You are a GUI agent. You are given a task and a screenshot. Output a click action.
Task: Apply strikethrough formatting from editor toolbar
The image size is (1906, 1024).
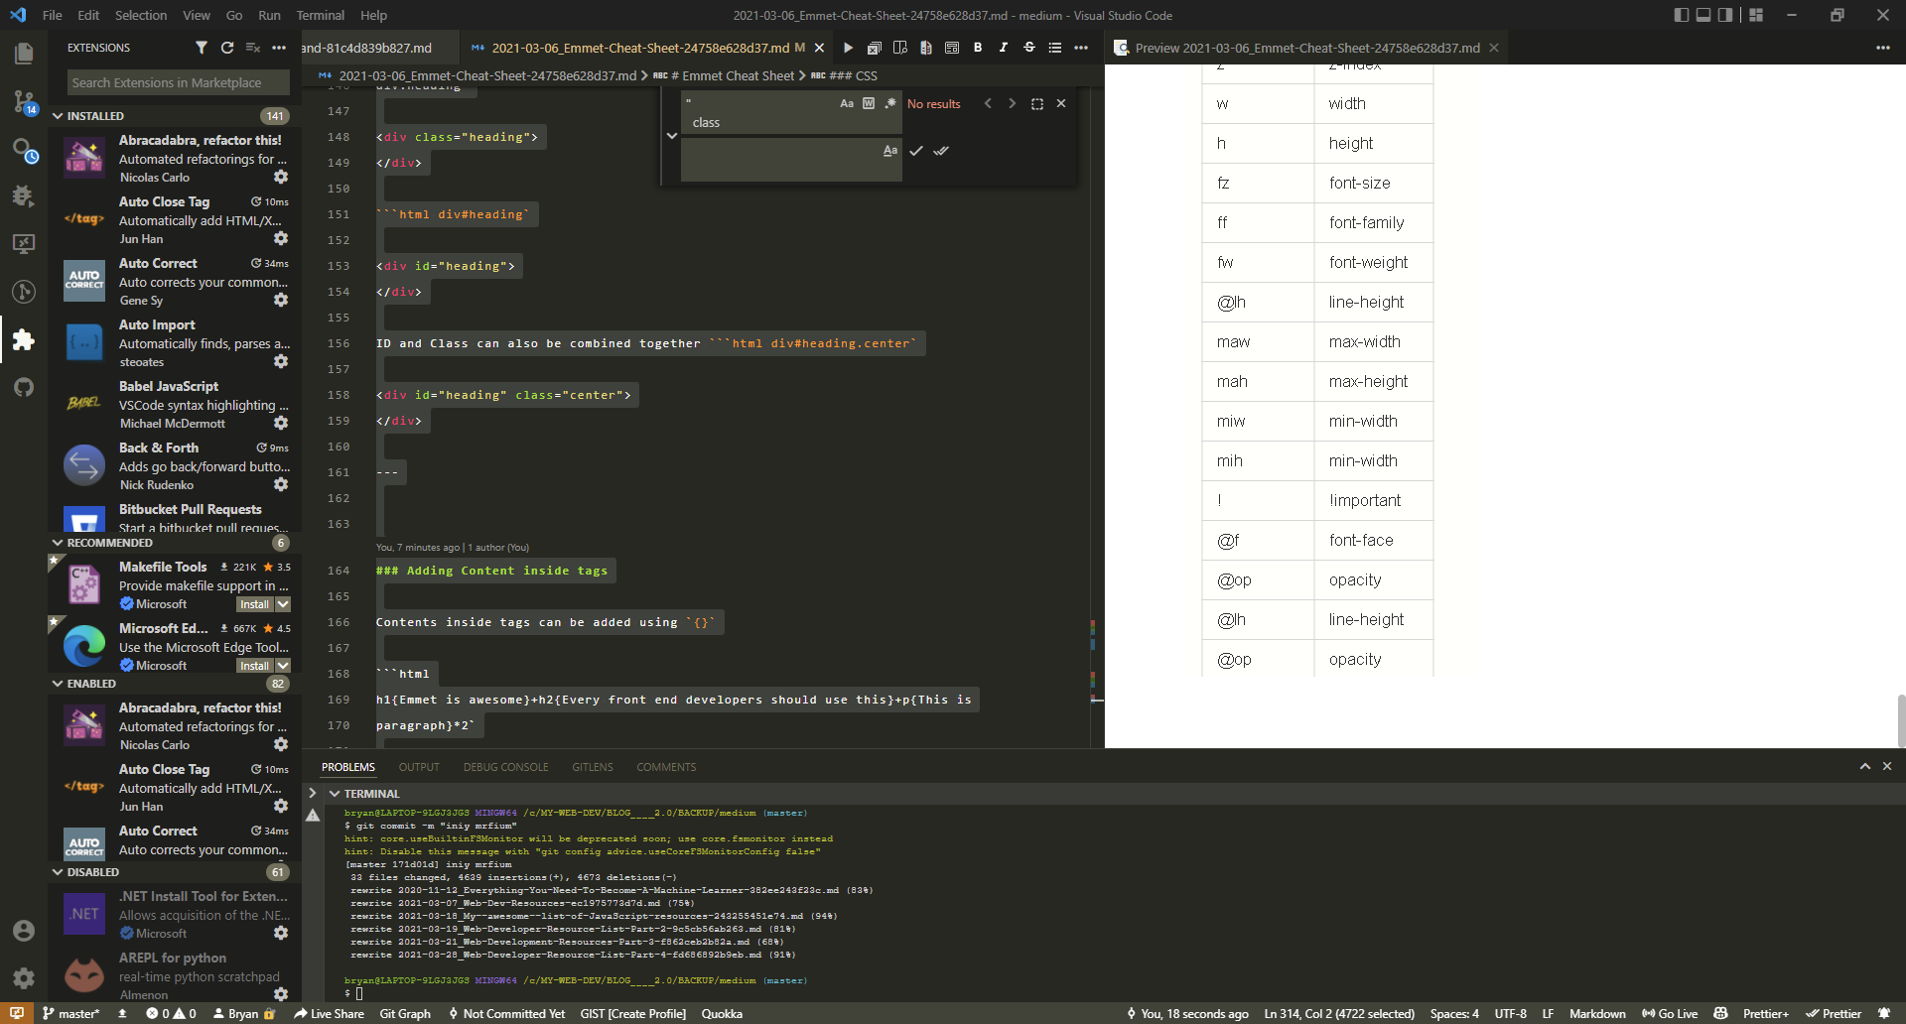tap(1029, 48)
